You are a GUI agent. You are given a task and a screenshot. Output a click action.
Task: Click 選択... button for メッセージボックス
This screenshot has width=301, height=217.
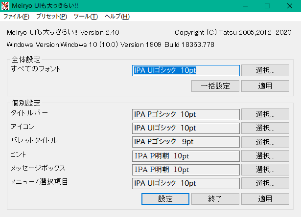pyautogui.click(x=265, y=170)
